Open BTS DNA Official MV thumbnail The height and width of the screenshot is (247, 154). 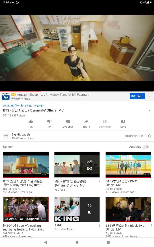click(129, 165)
